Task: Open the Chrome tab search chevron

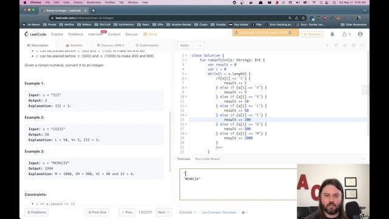Action: pyautogui.click(x=365, y=11)
